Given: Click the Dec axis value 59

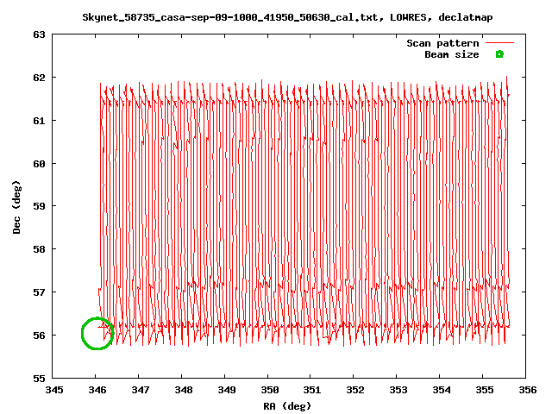Looking at the screenshot, I should pos(39,206).
